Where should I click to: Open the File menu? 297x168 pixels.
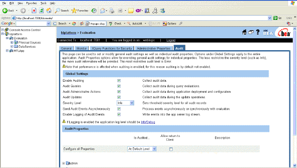pyautogui.click(x=4, y=3)
